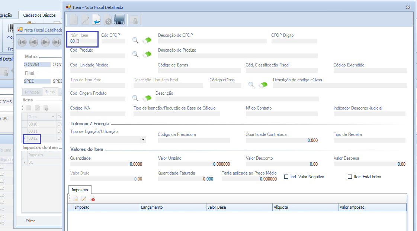Click Cód. Unidade Medida field

[x=97, y=71]
